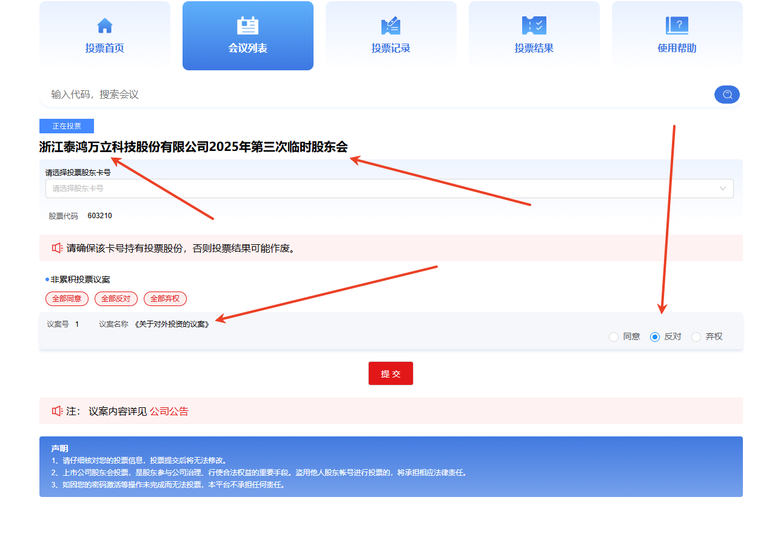The width and height of the screenshot is (772, 557).
Task: Open the 公司公告 link
Action: [x=169, y=411]
